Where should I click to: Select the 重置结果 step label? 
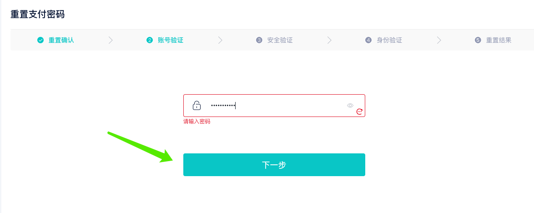coord(499,40)
